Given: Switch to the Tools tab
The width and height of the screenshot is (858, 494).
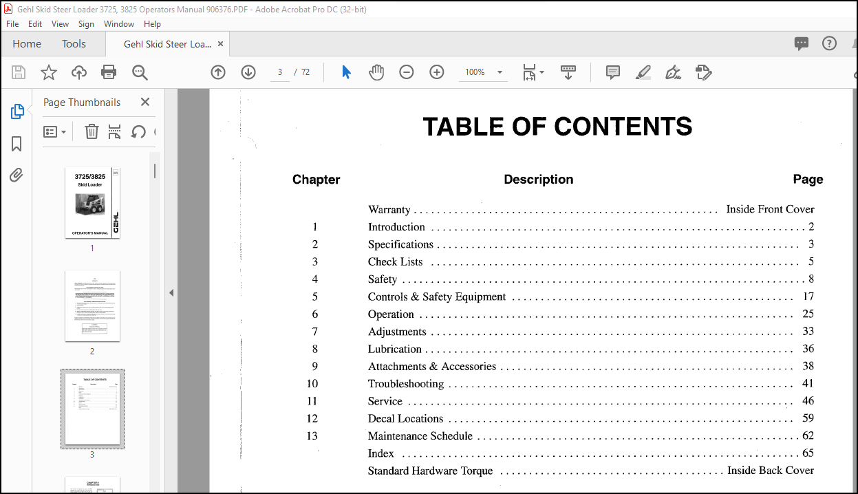Looking at the screenshot, I should pos(74,44).
